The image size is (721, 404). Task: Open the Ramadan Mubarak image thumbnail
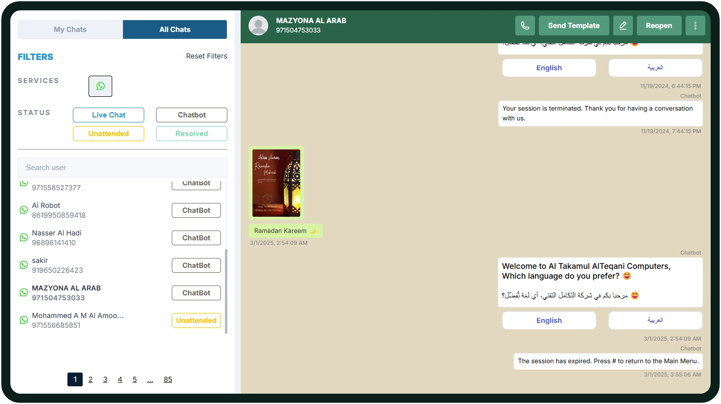point(276,183)
